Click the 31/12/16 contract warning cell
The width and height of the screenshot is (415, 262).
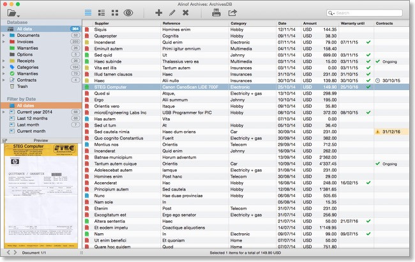click(x=391, y=132)
